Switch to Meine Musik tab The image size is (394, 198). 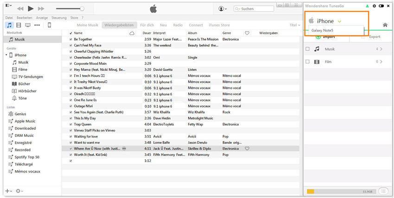coord(88,25)
